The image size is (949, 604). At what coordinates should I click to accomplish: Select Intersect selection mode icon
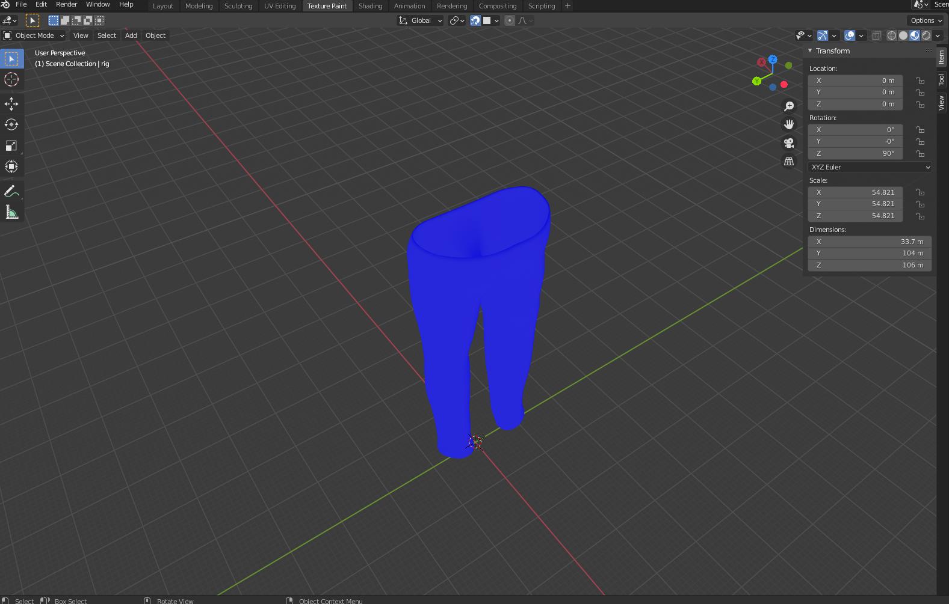pyautogui.click(x=99, y=20)
